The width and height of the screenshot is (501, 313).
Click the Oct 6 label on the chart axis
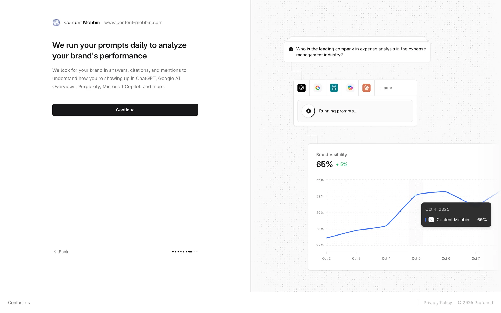point(446,258)
